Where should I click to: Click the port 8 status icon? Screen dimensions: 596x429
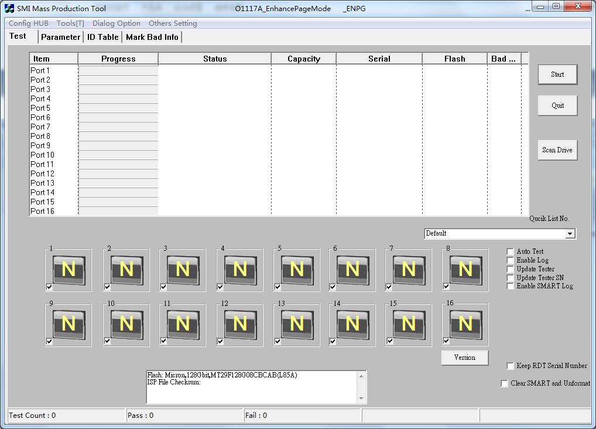pos(465,270)
